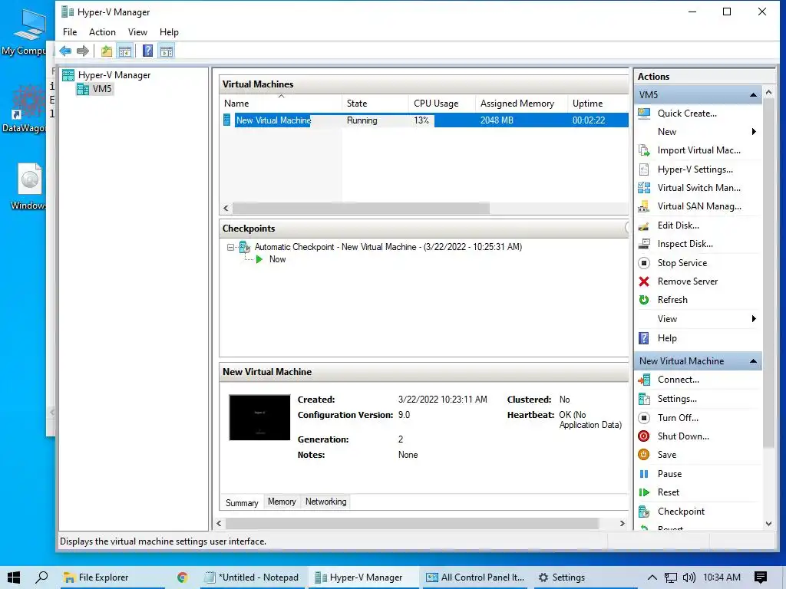Viewport: 786px width, 589px height.
Task: Open the Action menu
Action: point(102,32)
